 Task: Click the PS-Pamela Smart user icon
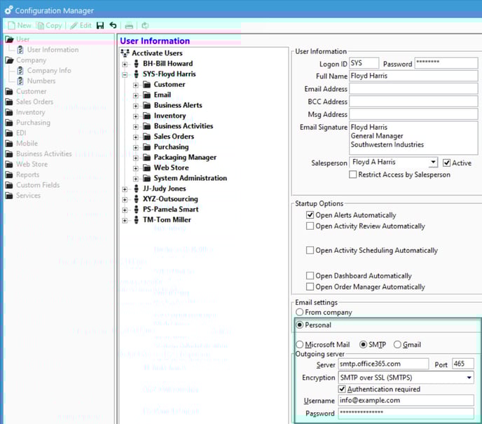pyautogui.click(x=136, y=210)
